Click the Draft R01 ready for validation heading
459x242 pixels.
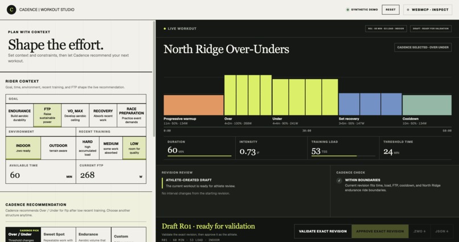coord(208,226)
